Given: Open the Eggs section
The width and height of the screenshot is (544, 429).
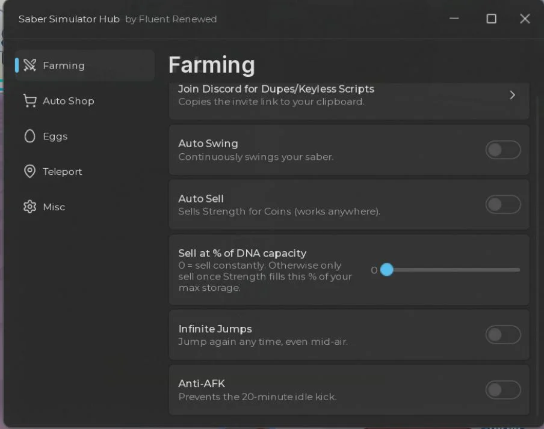Looking at the screenshot, I should pos(55,136).
